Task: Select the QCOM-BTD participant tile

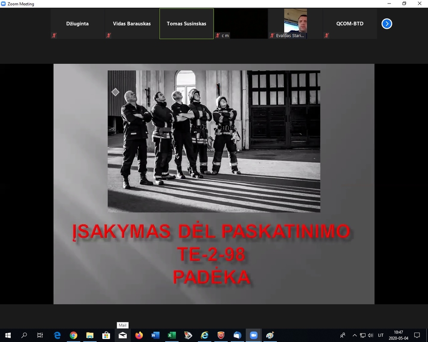Action: click(350, 24)
